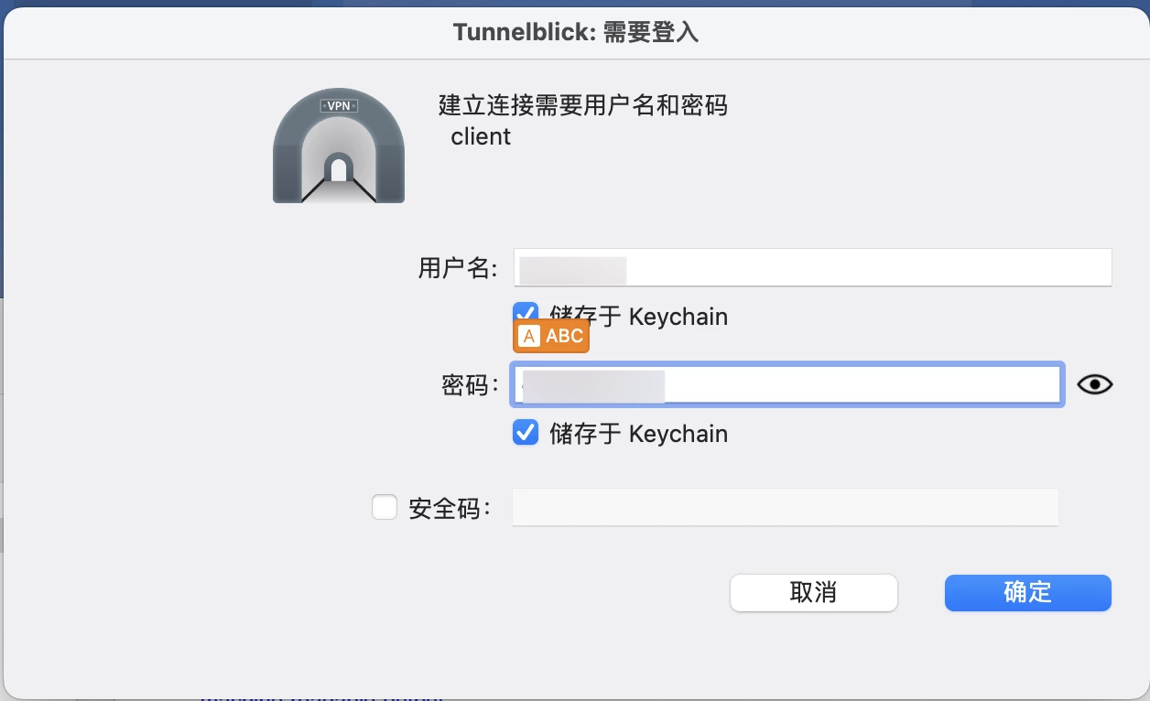
Task: Toggle Keychain storage checkbox under password
Action: point(526,432)
